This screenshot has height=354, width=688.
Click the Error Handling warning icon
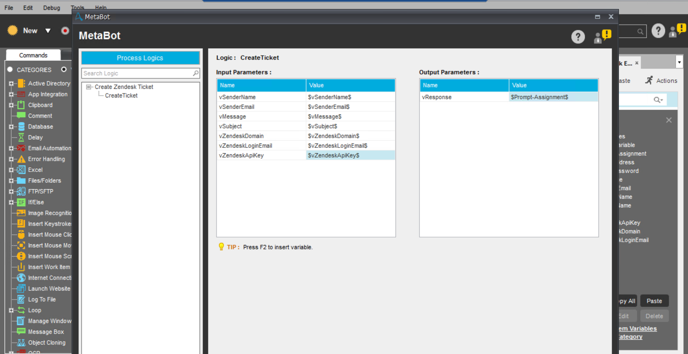point(21,159)
